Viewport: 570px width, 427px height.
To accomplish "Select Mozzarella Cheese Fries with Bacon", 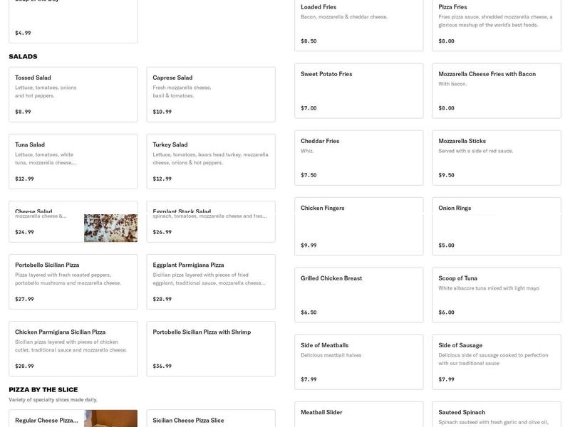I will point(496,90).
